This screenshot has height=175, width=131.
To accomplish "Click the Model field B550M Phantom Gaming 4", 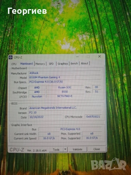I will pyautogui.click(x=52, y=77).
